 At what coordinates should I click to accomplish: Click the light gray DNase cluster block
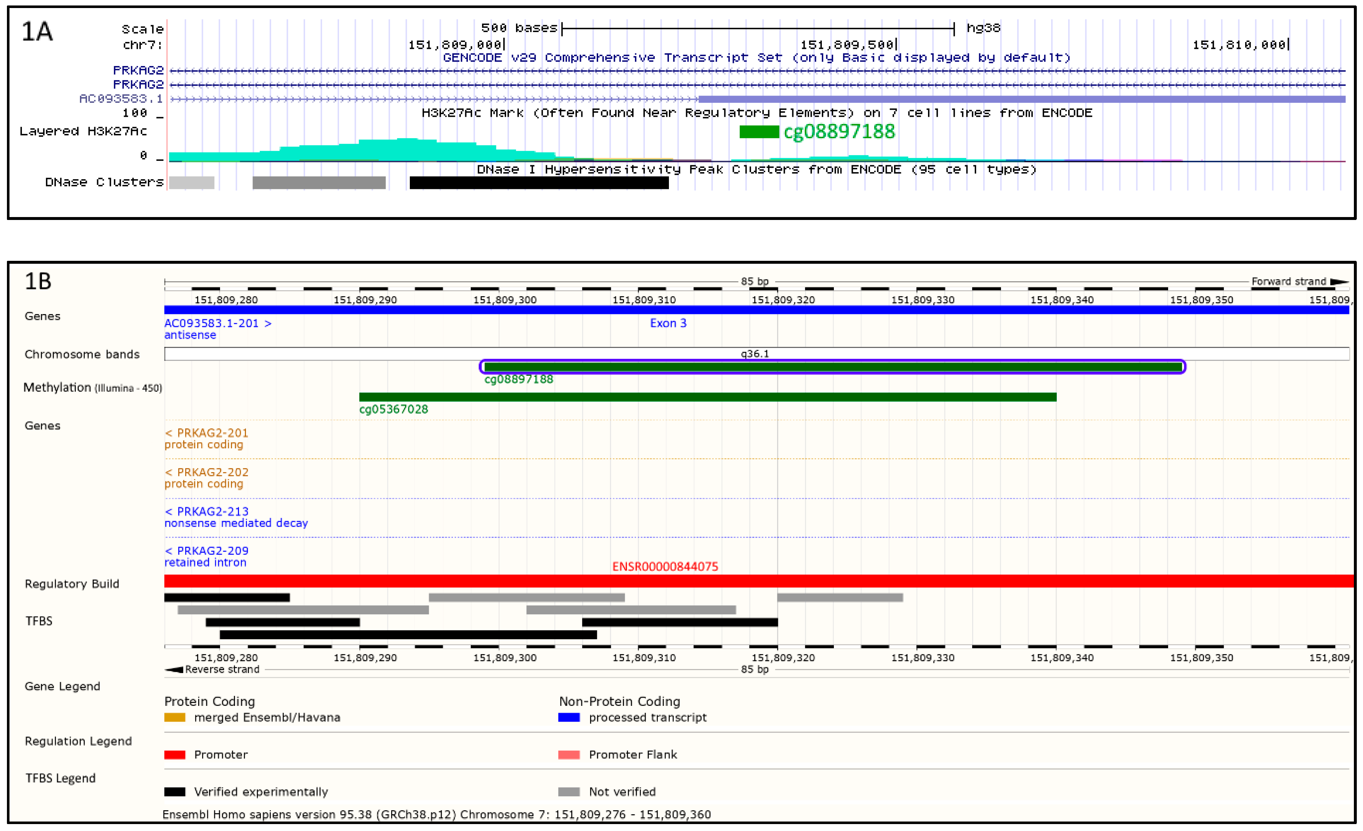pyautogui.click(x=191, y=182)
